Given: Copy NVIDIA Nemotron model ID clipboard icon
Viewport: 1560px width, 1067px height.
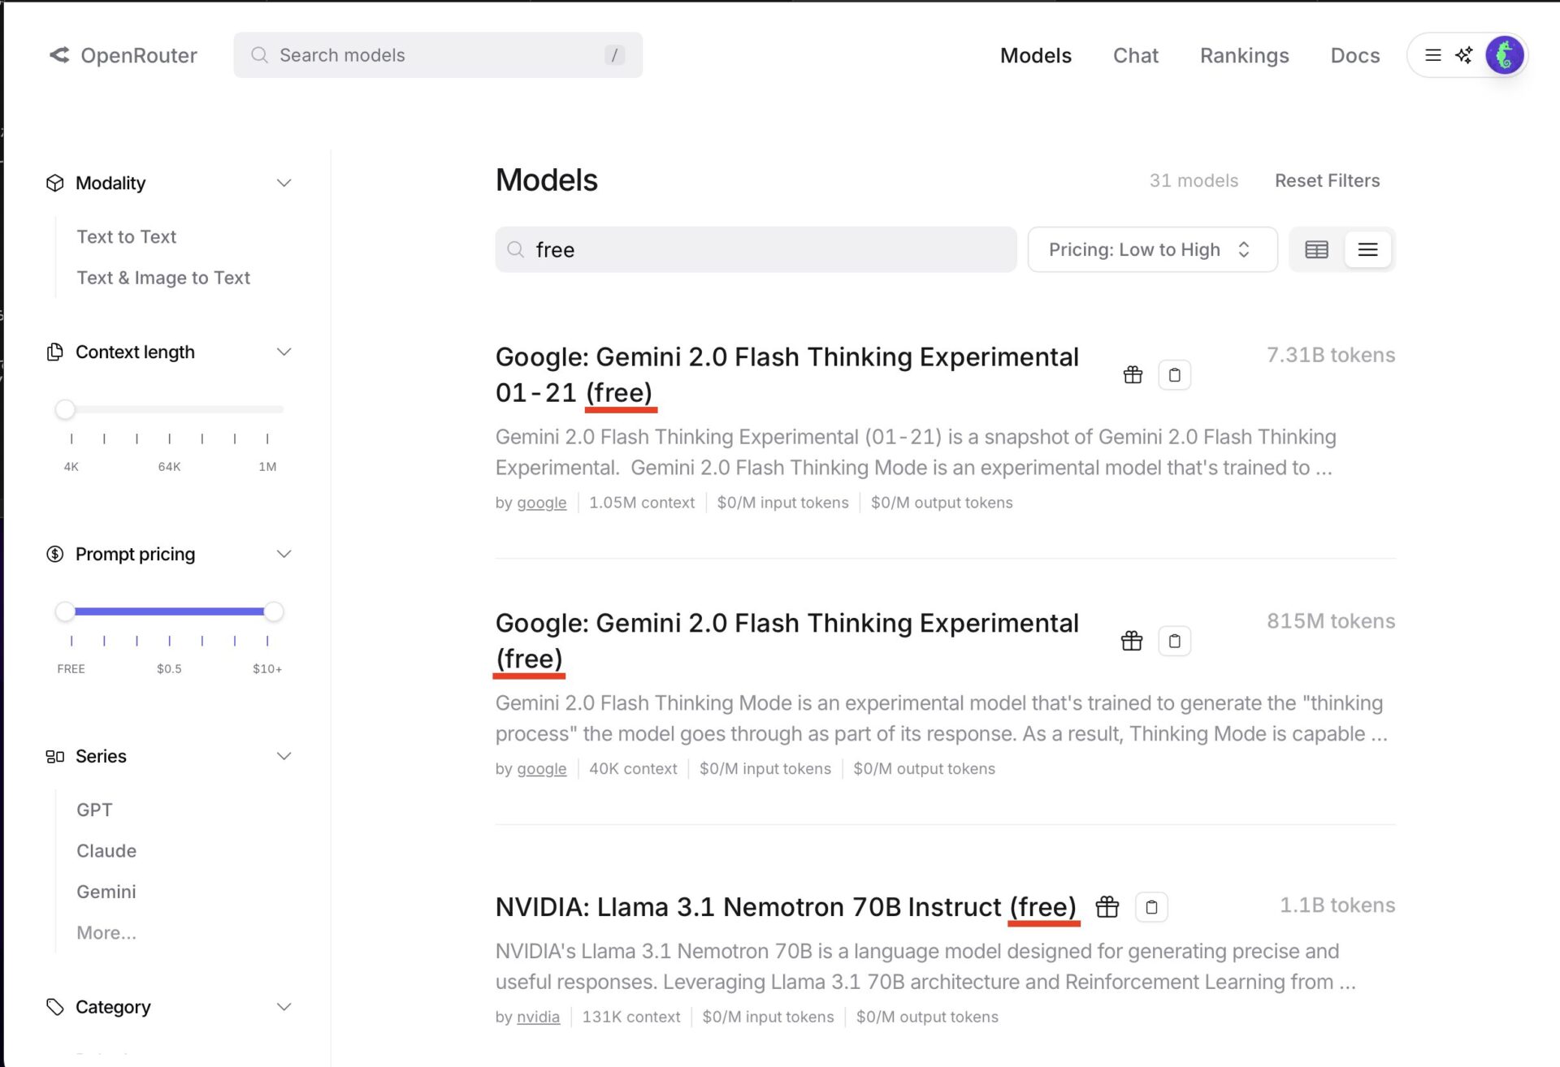Looking at the screenshot, I should tap(1151, 907).
